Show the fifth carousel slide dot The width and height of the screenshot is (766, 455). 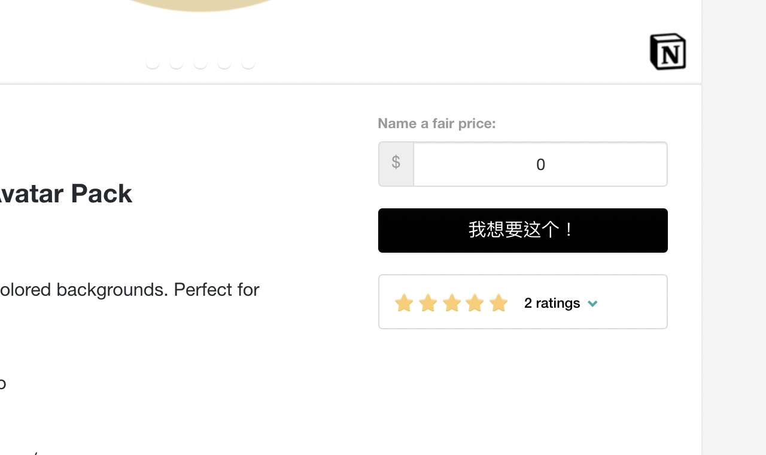tap(248, 62)
